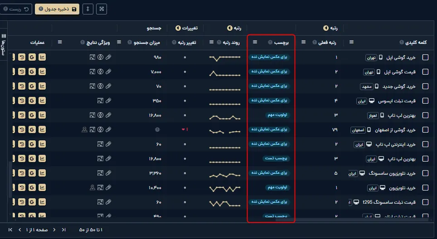Click image result icon in خرید گوشی جدید row

pos(92,86)
